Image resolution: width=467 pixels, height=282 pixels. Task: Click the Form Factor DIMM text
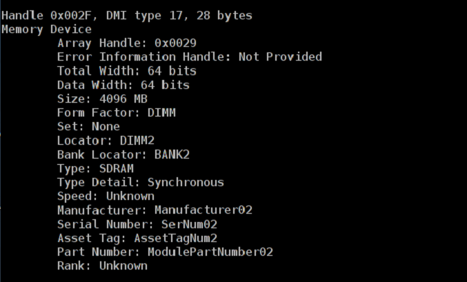117,113
